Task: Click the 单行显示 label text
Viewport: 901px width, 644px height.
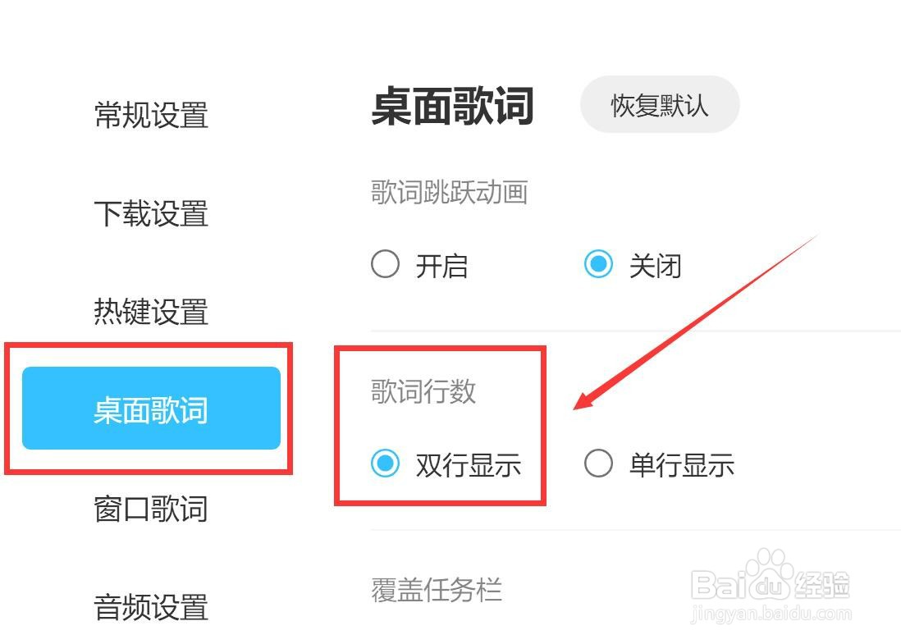Action: tap(682, 464)
